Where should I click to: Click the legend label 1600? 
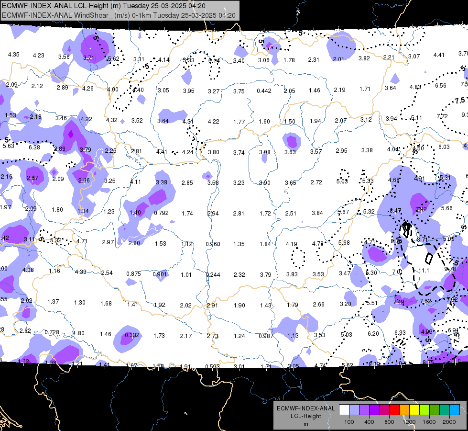coord(429,422)
